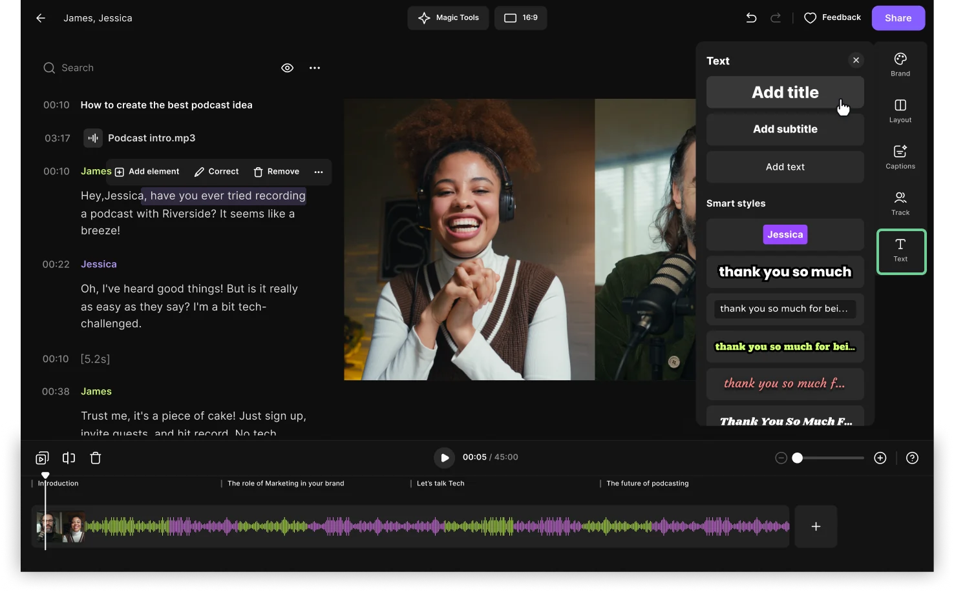Open the Layout panel
This screenshot has width=954, height=592.
click(x=900, y=110)
